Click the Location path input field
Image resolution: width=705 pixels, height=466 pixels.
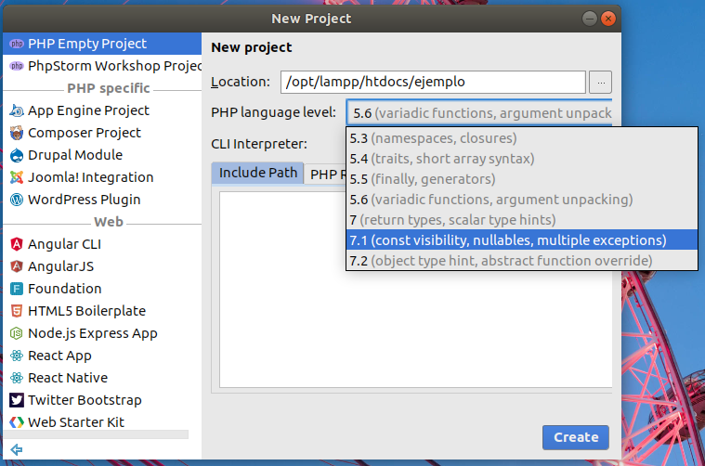[433, 83]
